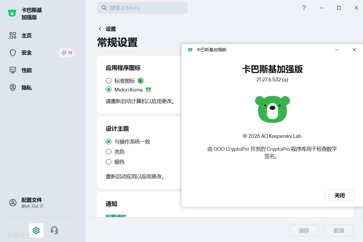Click the bear icon in dialog title bar

[x=190, y=50]
